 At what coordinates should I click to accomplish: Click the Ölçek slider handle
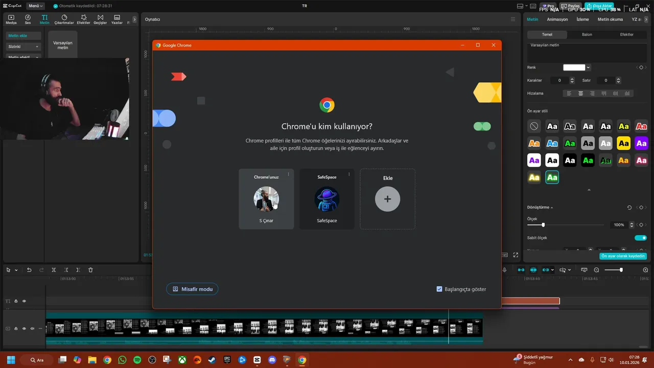coord(543,225)
